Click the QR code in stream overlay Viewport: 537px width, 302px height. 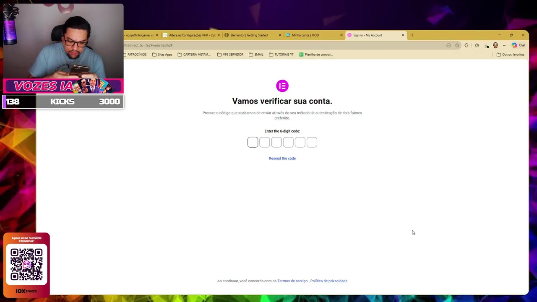(26, 264)
